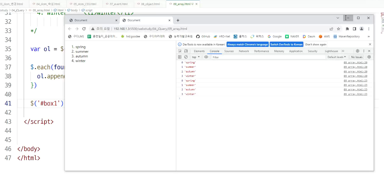Switch to the Performance tab
384x193 pixels.
(x=262, y=51)
